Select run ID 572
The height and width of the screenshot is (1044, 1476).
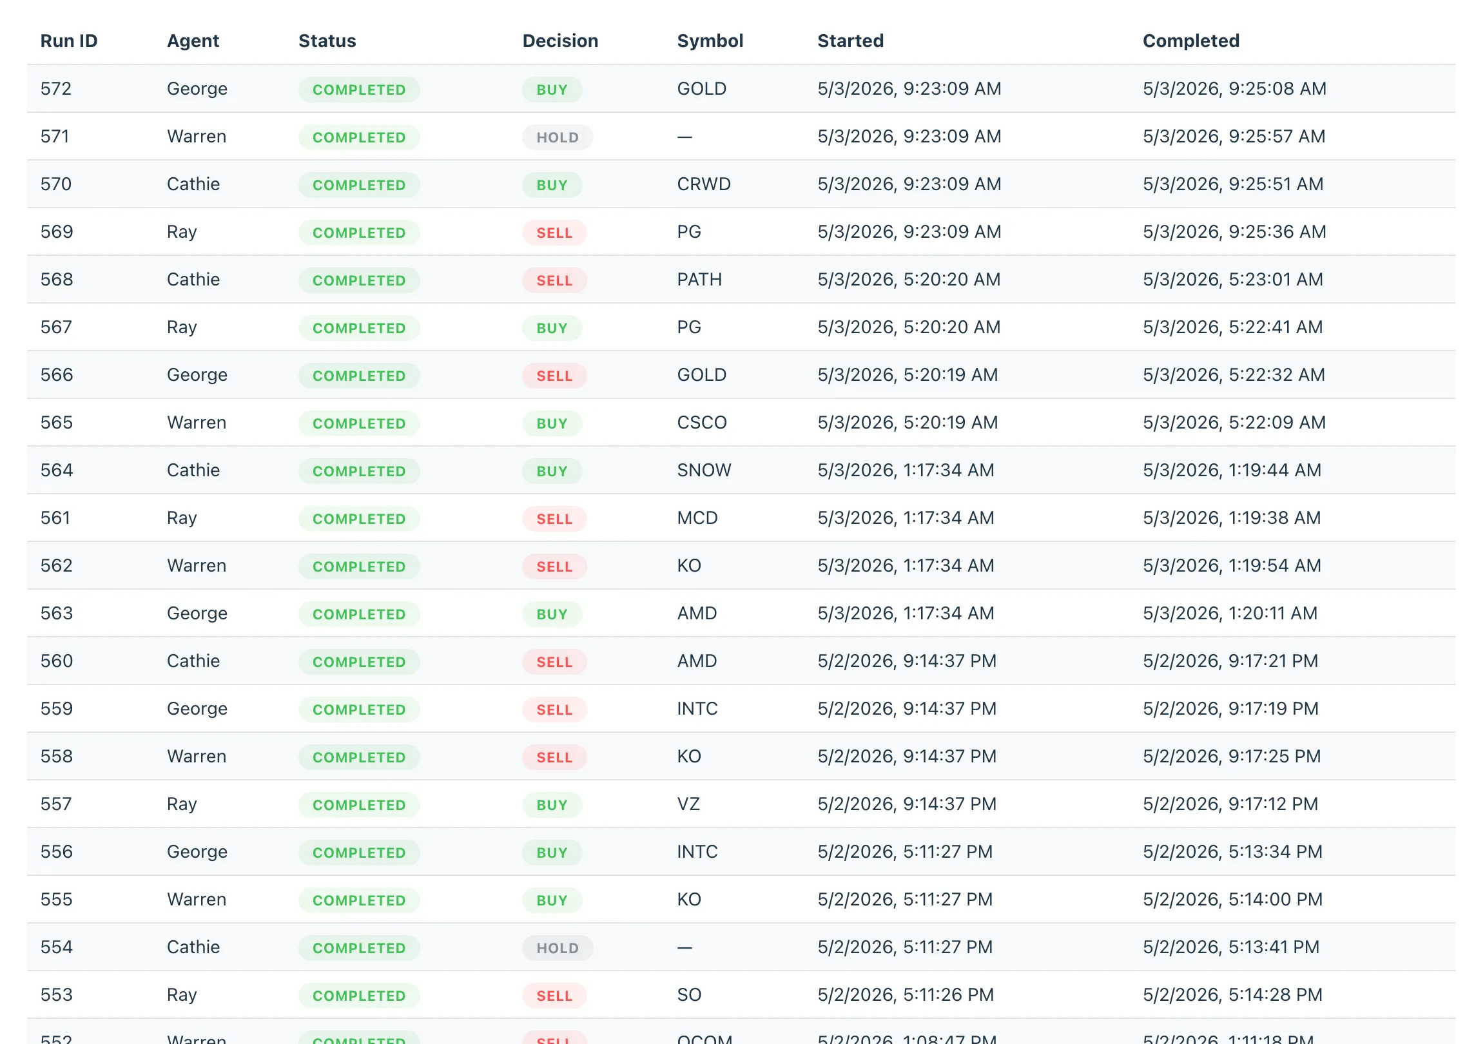click(55, 88)
